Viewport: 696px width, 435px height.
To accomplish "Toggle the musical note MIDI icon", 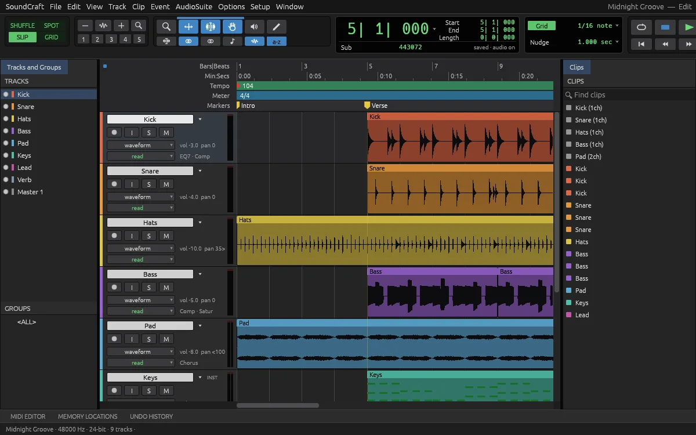I will click(233, 41).
